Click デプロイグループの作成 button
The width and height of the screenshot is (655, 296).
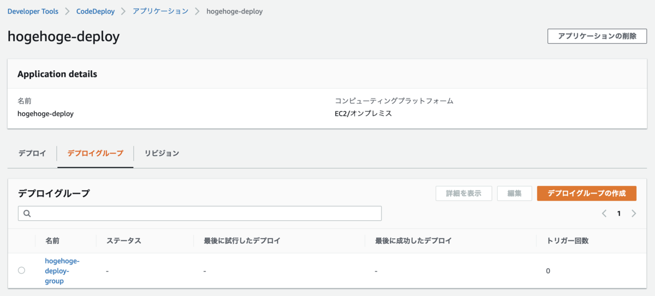pos(587,194)
